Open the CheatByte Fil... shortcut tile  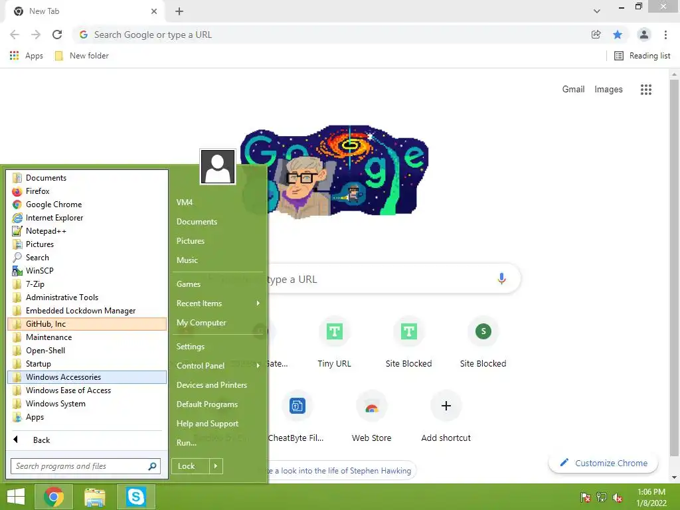pos(297,417)
